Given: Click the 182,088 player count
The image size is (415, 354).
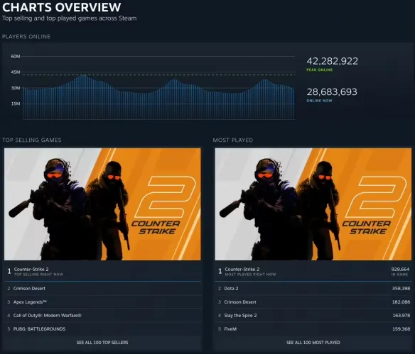Looking at the screenshot, I should coord(401,302).
